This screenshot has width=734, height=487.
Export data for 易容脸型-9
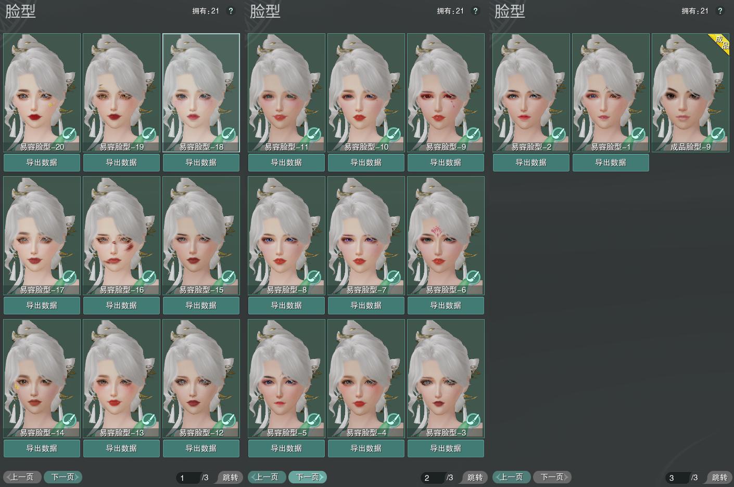point(446,163)
